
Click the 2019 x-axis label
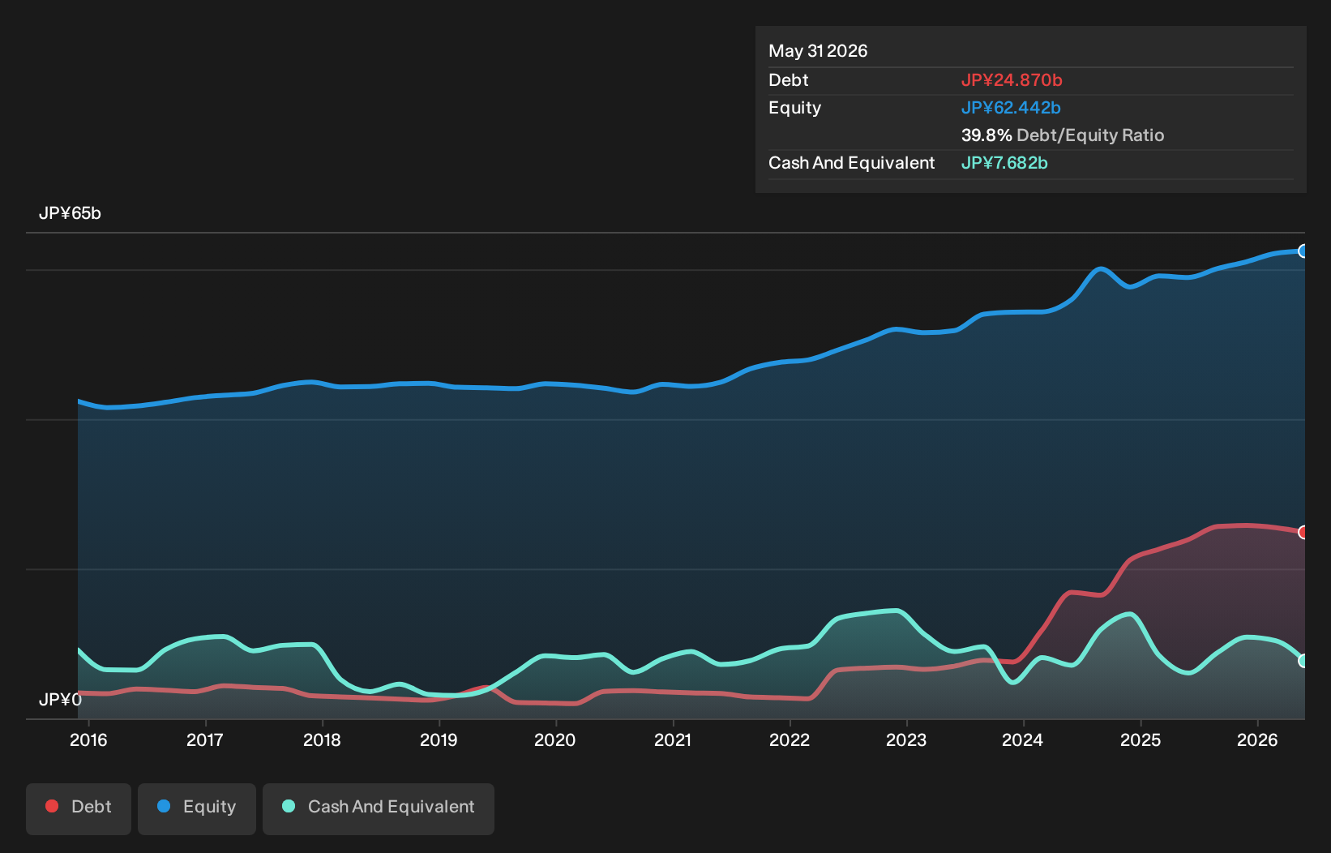pyautogui.click(x=439, y=739)
